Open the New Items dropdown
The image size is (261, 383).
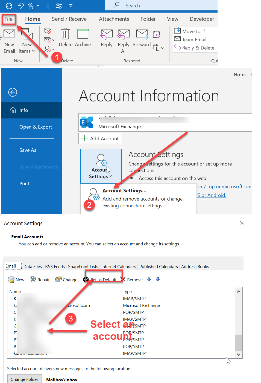coord(27,41)
